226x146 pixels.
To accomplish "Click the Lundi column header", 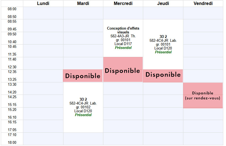I will (x=43, y=4).
